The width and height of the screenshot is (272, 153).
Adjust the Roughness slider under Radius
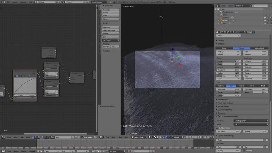pyautogui.click(x=228, y=76)
